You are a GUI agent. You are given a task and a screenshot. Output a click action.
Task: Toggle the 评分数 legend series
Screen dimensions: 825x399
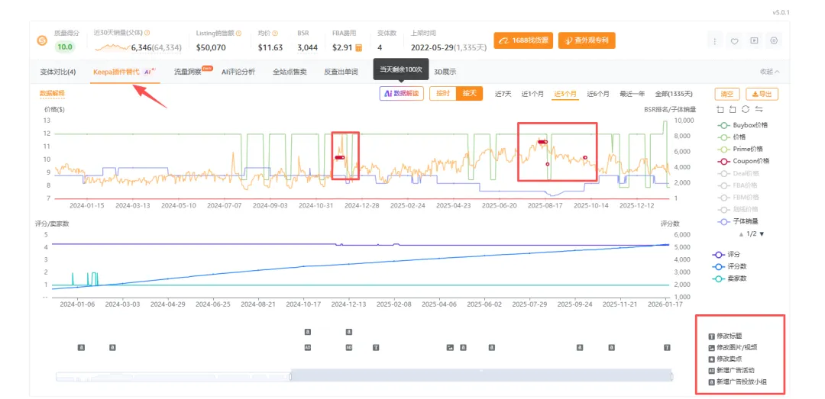tap(731, 266)
